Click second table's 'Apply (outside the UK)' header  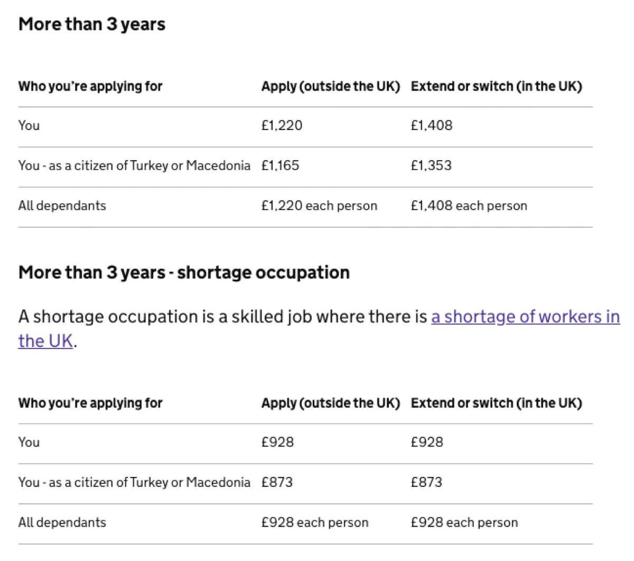(x=331, y=403)
